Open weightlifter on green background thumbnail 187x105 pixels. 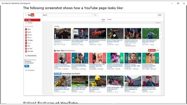(151, 33)
